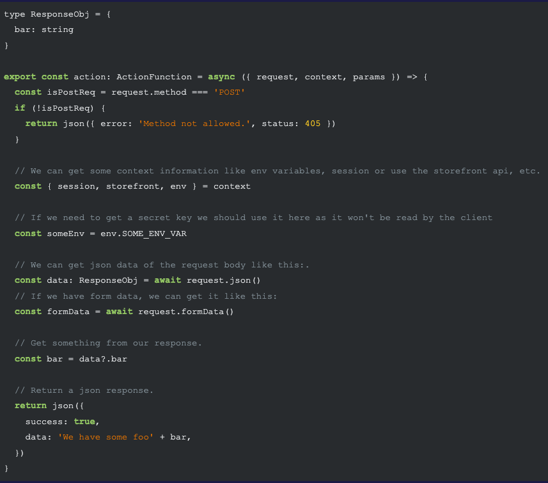Click 'data?.bar' expression
The image size is (548, 483).
click(x=103, y=359)
